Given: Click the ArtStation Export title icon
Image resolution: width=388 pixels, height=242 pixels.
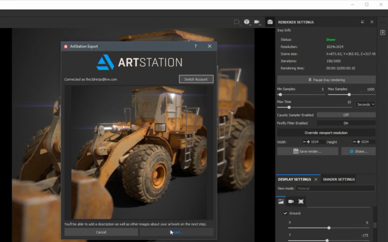Looking at the screenshot, I should point(66,46).
